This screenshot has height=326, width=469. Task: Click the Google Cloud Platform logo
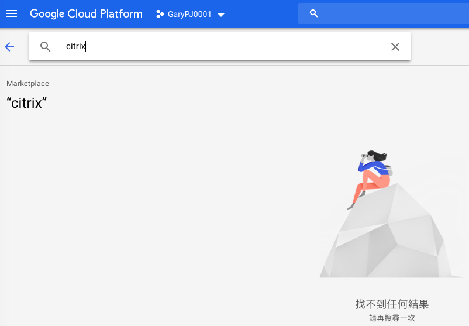(x=86, y=14)
